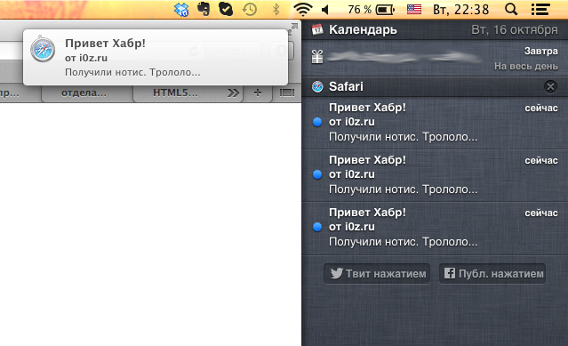Viewport: 568px width, 346px height.
Task: Open the Привет Хабр! banner notification
Action: pos(156,57)
